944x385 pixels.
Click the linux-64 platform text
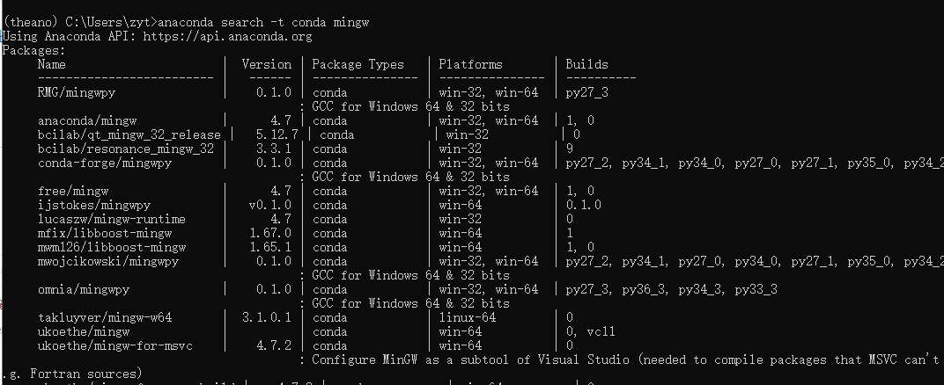(468, 317)
